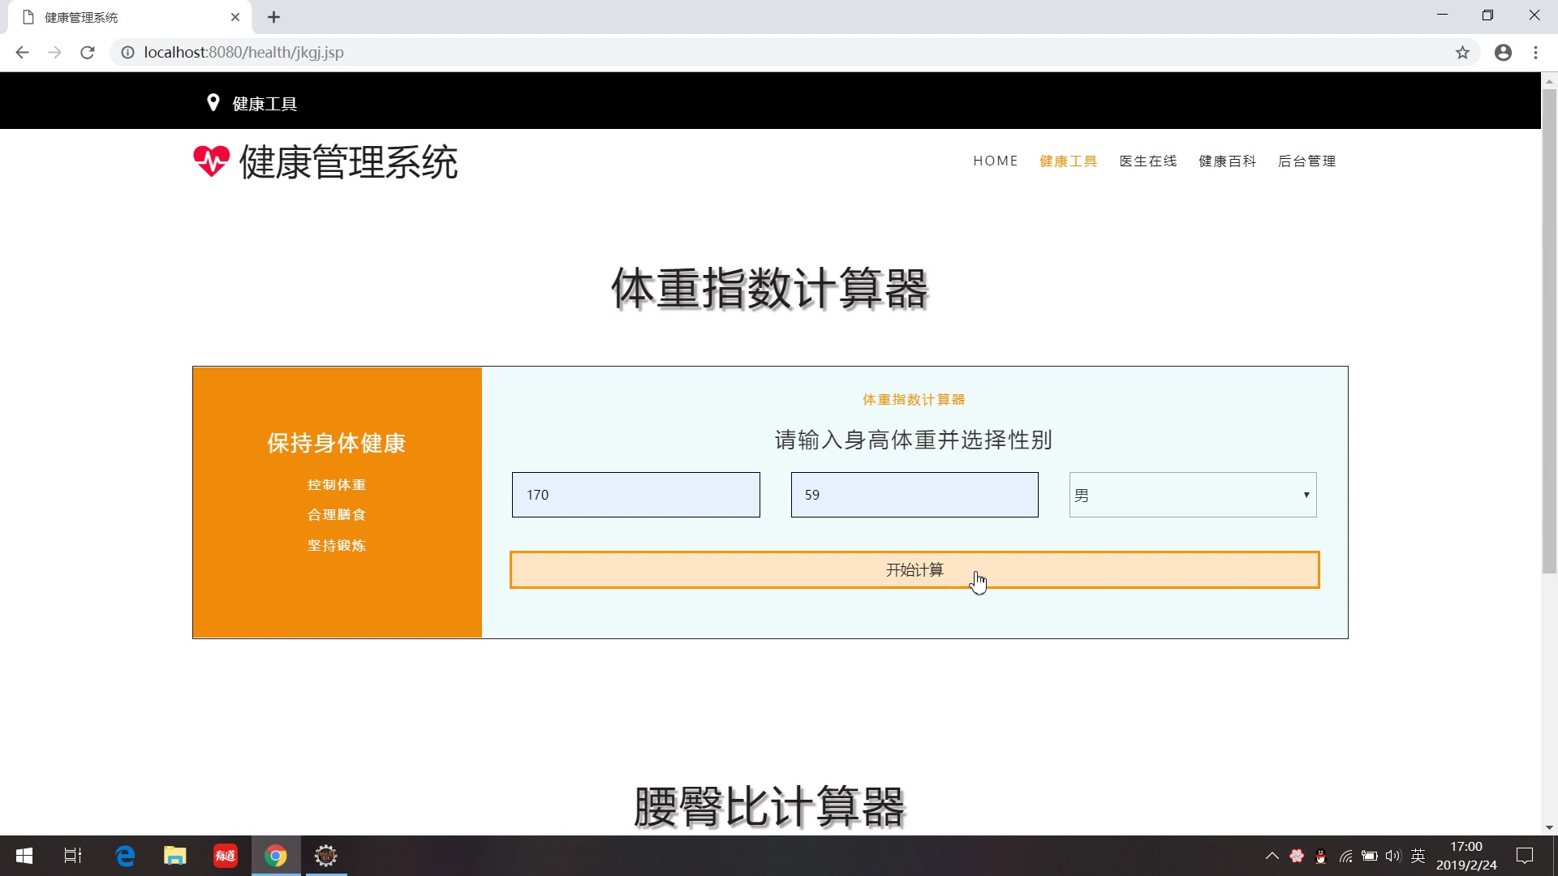Click the Wi-Fi icon in the system tray
1558x876 pixels.
1345,856
